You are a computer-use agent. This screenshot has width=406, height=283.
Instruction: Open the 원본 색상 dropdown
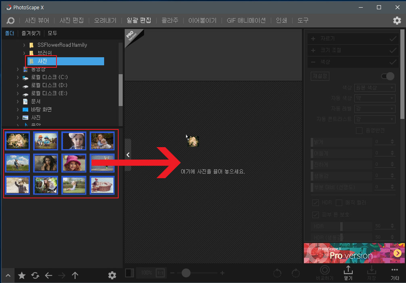[375, 87]
